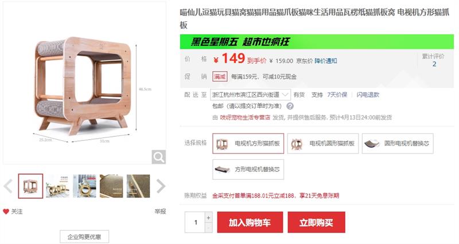
Task: Click 加入购物车 add to cart button
Action: click(x=250, y=222)
